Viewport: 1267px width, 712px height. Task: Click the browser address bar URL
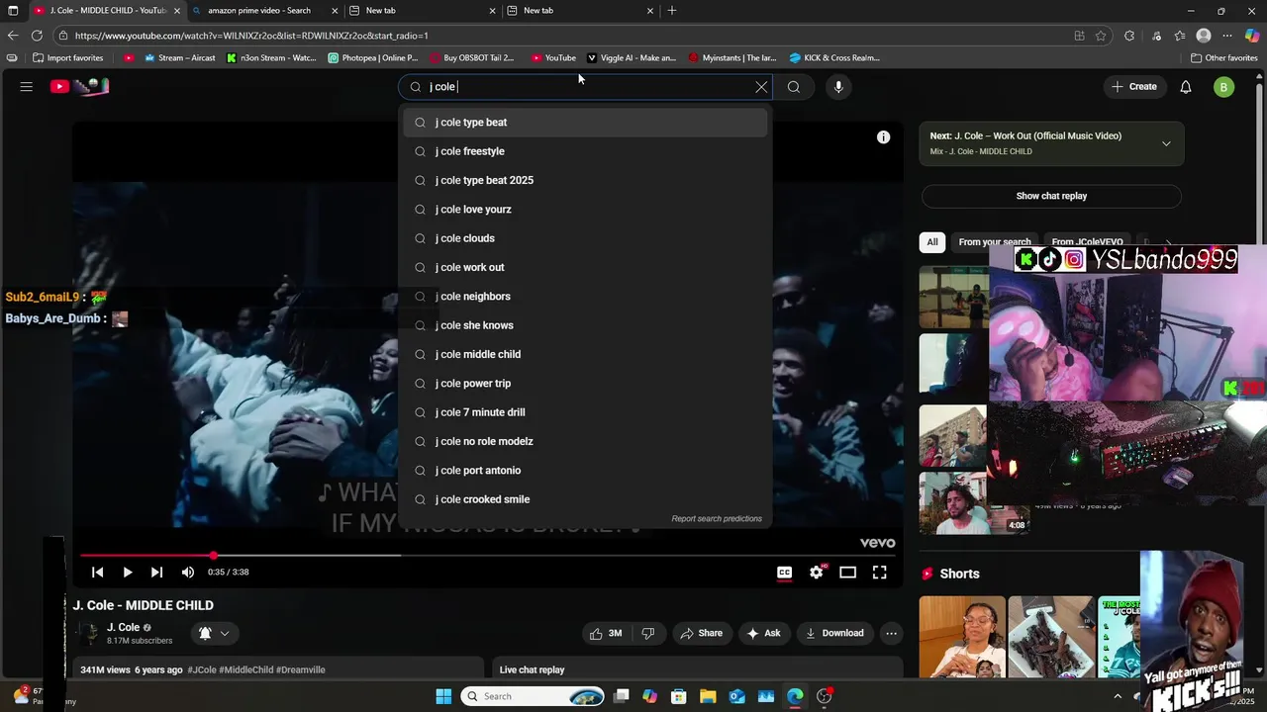coord(250,36)
